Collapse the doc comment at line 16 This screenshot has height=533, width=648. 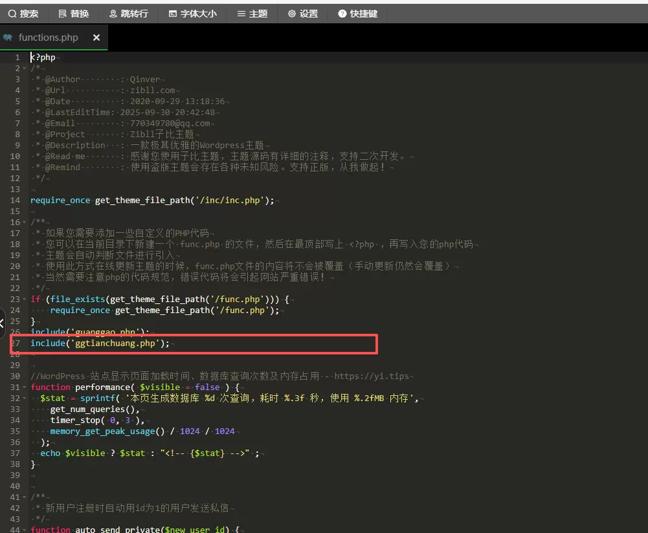(x=25, y=223)
